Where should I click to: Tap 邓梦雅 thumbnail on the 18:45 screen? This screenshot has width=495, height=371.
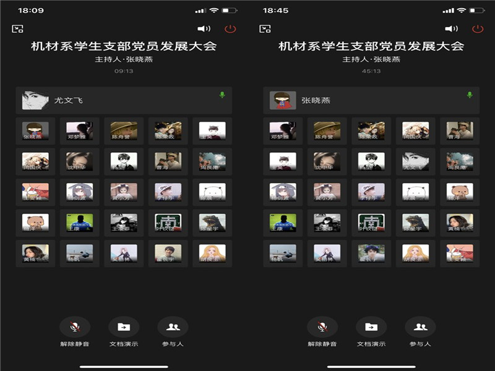point(283,131)
